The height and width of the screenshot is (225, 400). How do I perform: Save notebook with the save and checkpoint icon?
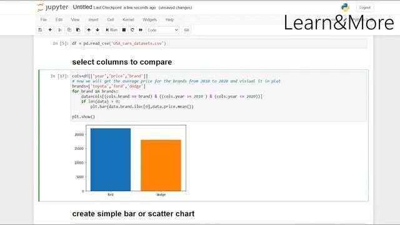pyautogui.click(x=40, y=30)
